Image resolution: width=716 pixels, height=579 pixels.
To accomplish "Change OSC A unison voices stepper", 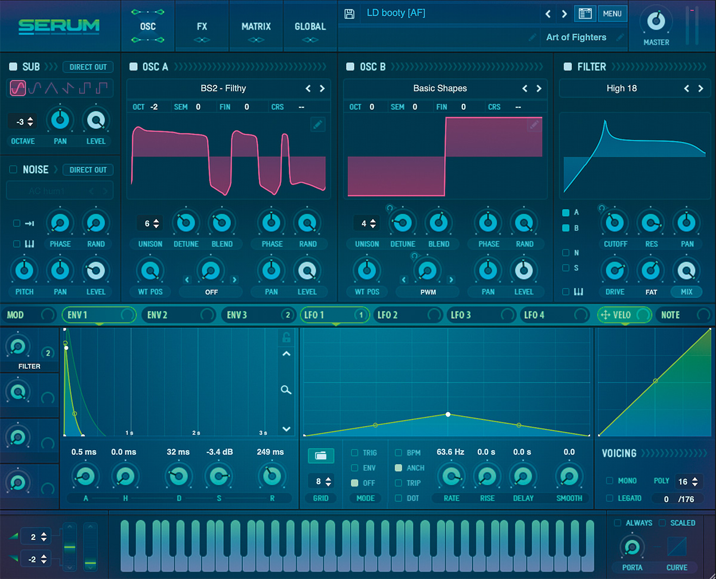I will tap(150, 223).
